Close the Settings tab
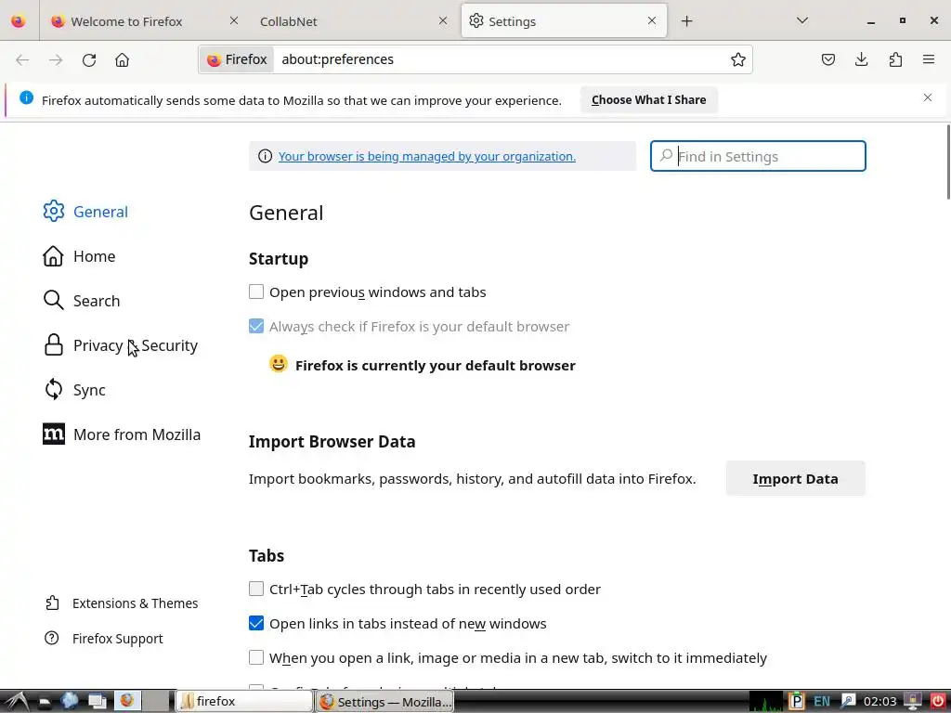This screenshot has width=951, height=713. coord(652,20)
